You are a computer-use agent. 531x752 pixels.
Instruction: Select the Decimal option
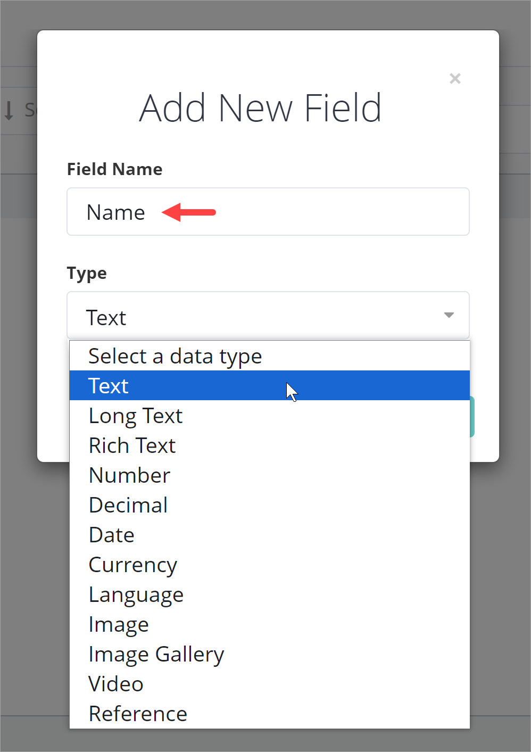[129, 505]
